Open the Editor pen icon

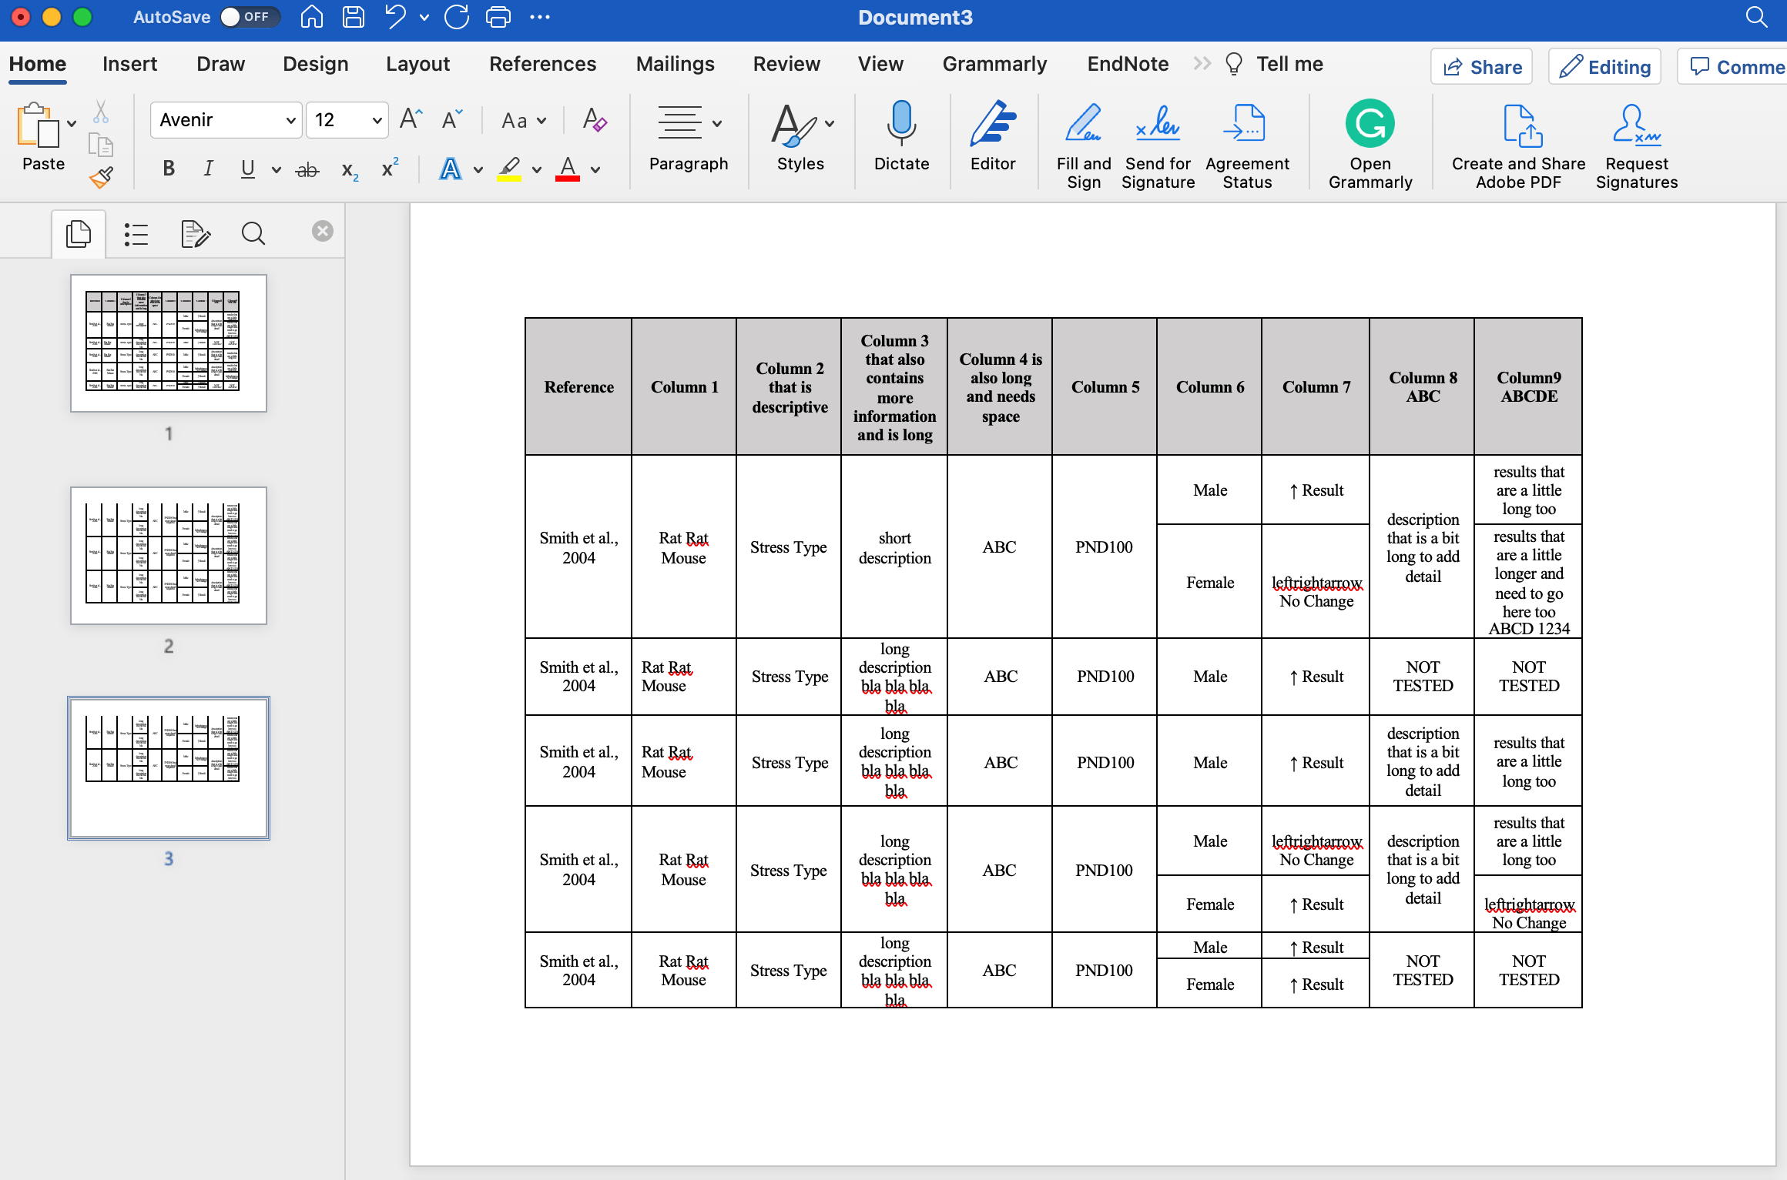[x=992, y=125]
